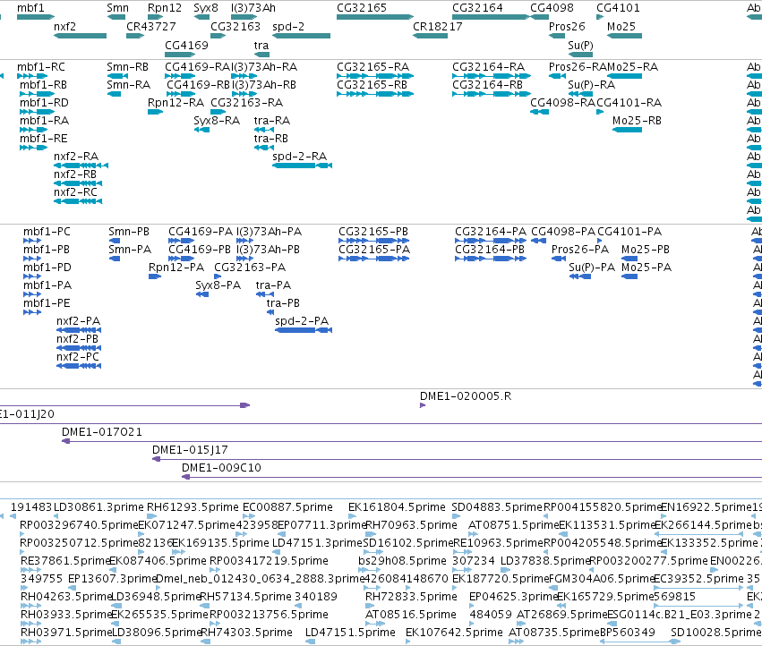Click BAC clone DME1-015J17

[x=190, y=450]
